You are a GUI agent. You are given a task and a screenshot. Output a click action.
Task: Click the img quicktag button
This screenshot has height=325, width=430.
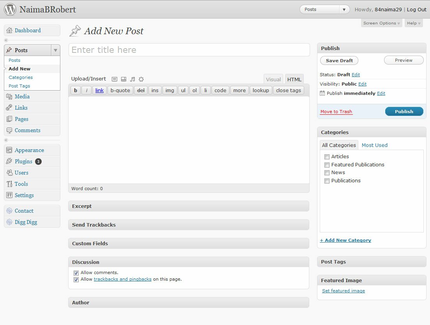pyautogui.click(x=170, y=90)
